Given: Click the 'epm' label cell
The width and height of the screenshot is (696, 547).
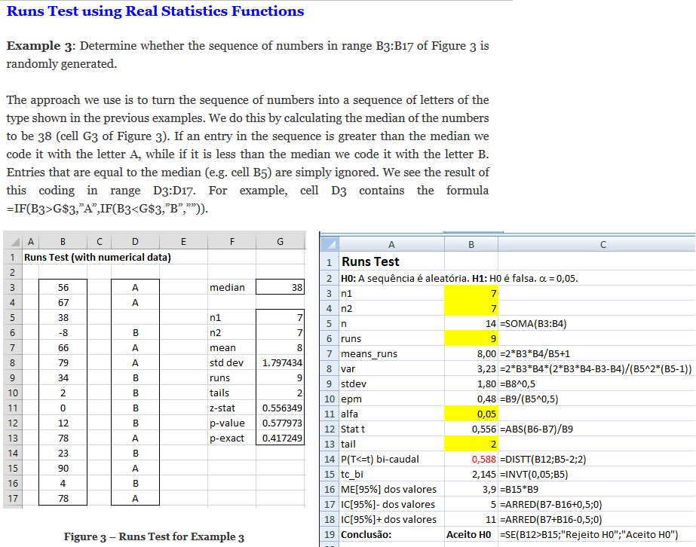Looking at the screenshot, I should (391, 399).
